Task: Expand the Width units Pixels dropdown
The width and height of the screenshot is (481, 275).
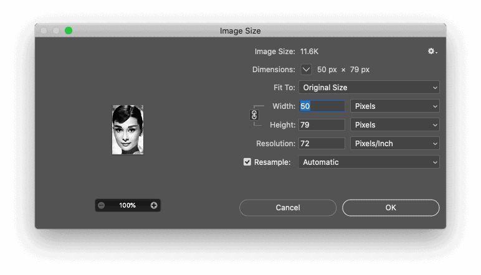Action: tap(395, 106)
